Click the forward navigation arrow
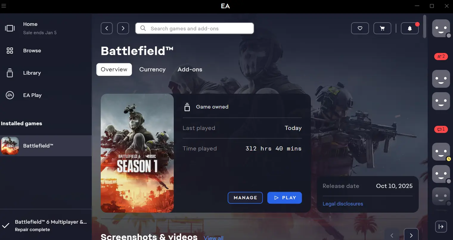 pyautogui.click(x=123, y=28)
